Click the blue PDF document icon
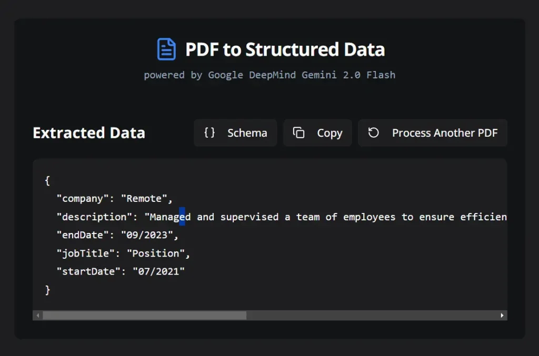 click(x=165, y=48)
